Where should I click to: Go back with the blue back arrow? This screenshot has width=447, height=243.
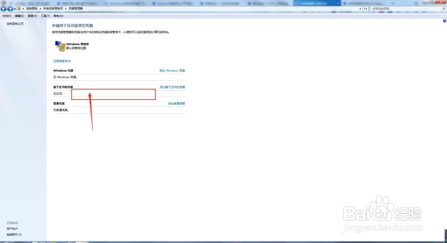pos(4,9)
